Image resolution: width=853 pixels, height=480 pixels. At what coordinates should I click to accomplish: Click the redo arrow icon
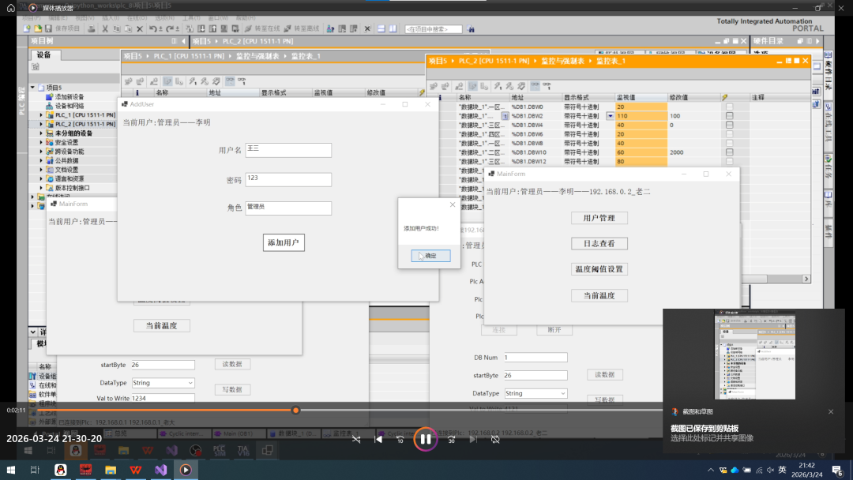tap(170, 28)
